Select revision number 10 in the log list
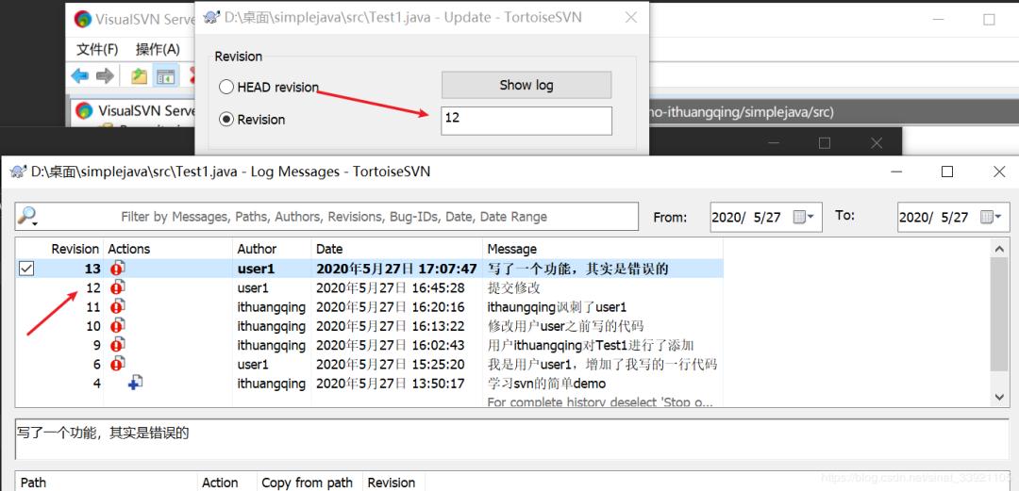The image size is (1019, 491). point(93,326)
